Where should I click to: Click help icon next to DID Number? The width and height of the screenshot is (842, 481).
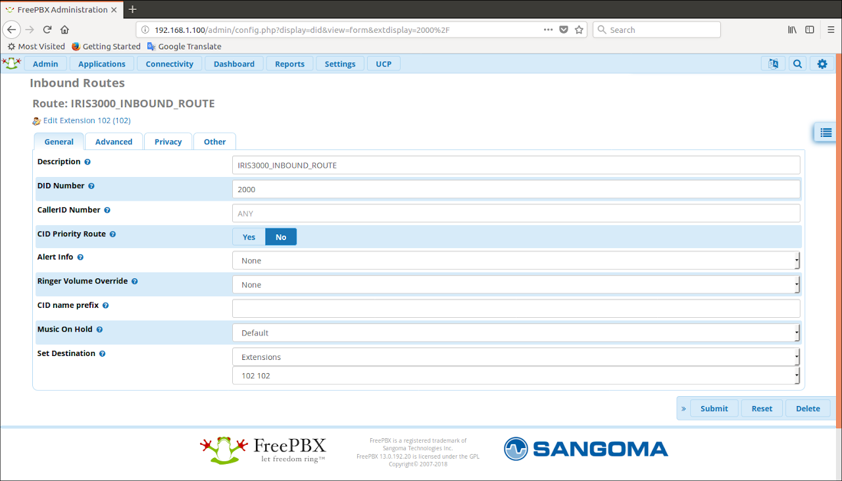(91, 186)
